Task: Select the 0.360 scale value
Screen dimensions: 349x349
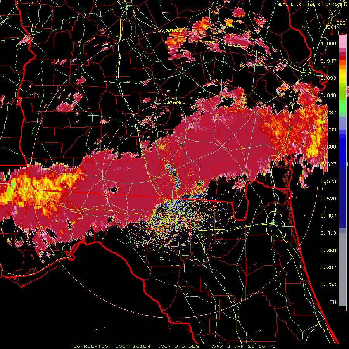Action: pos(328,251)
